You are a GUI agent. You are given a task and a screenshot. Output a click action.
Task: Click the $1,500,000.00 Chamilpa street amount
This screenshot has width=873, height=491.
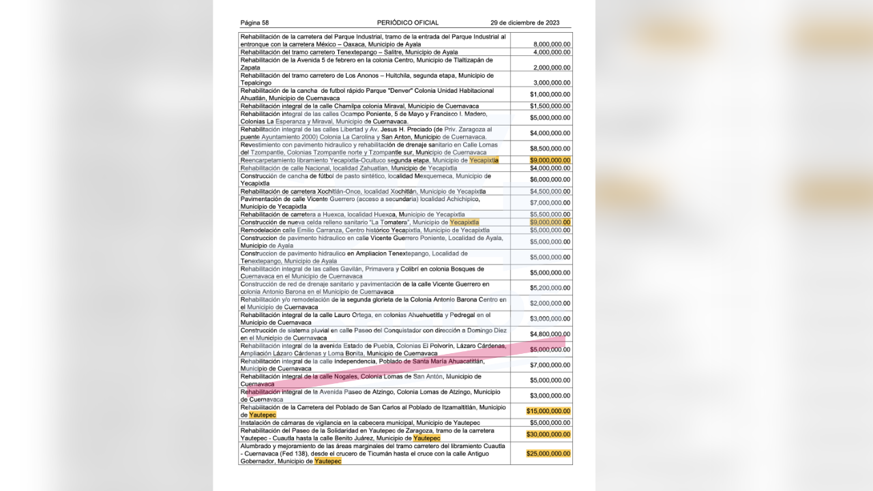pos(550,106)
